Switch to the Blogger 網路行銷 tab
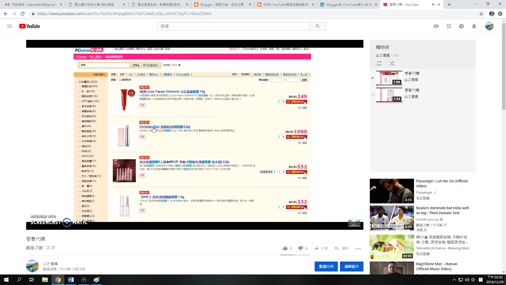The image size is (506, 285). coord(223,4)
